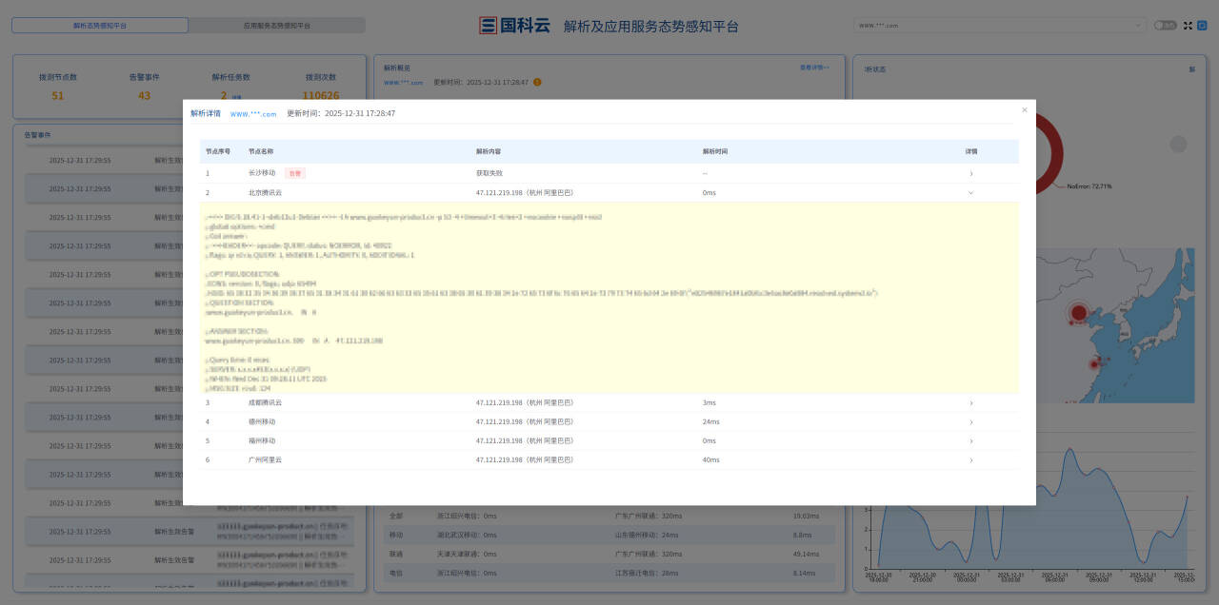
Task: Click the orange info icon beside update time
Action: 537,83
